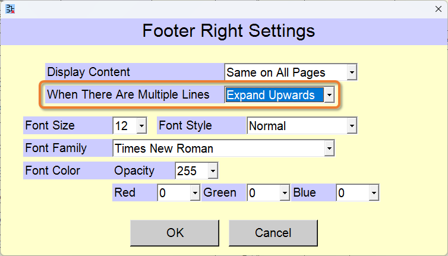This screenshot has width=448, height=256.
Task: Click the Footer Right Settings heading
Action: click(229, 31)
